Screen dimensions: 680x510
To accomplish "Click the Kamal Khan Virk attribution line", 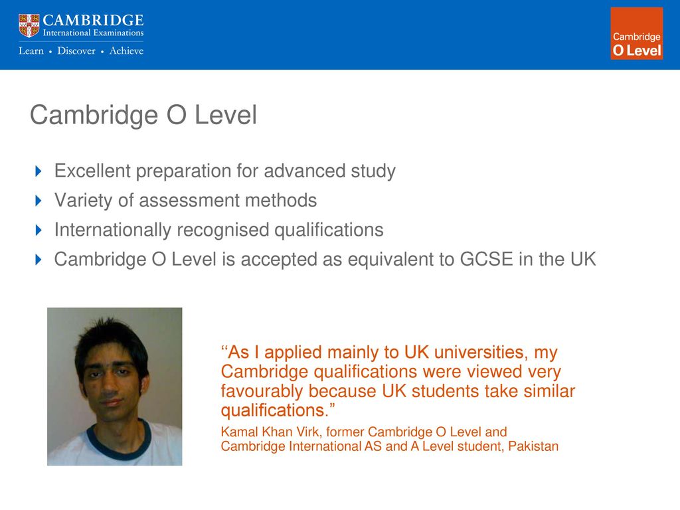I will click(389, 439).
